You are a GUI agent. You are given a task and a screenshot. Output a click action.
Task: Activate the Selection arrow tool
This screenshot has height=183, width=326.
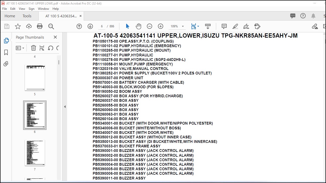[127, 26]
